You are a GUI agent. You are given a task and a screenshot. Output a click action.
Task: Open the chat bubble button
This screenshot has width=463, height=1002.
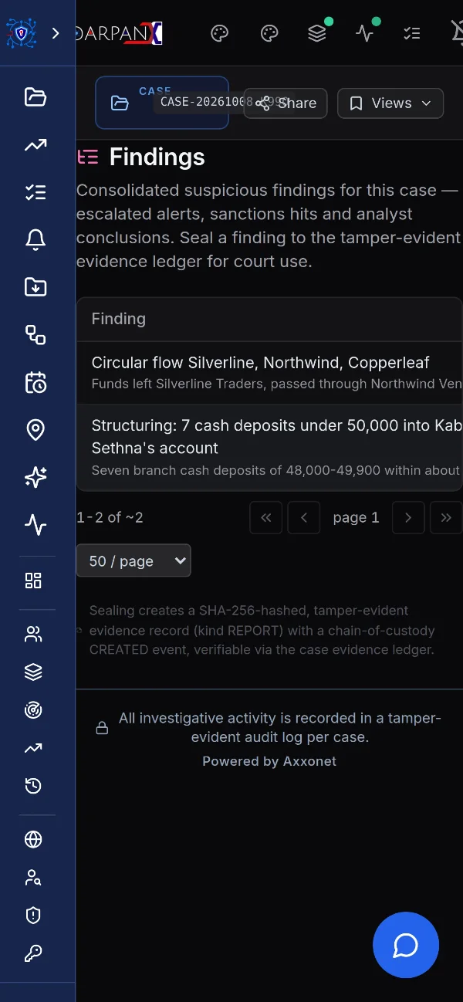tap(406, 945)
